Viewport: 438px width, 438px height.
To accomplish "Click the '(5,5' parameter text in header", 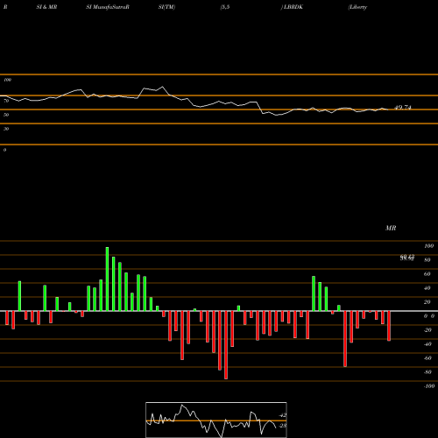I will 225,7.
